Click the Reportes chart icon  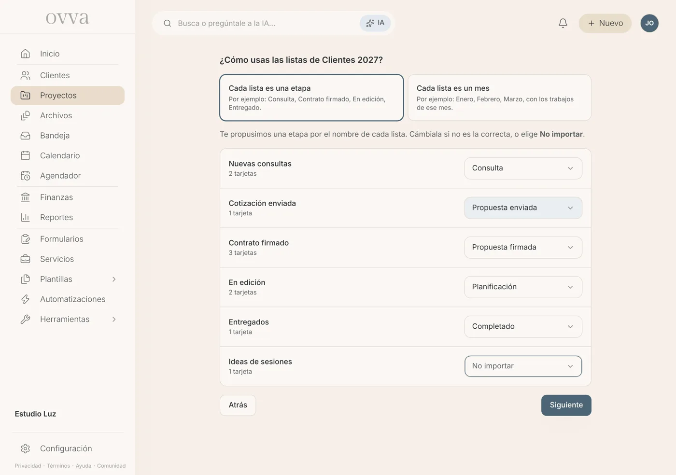point(26,217)
